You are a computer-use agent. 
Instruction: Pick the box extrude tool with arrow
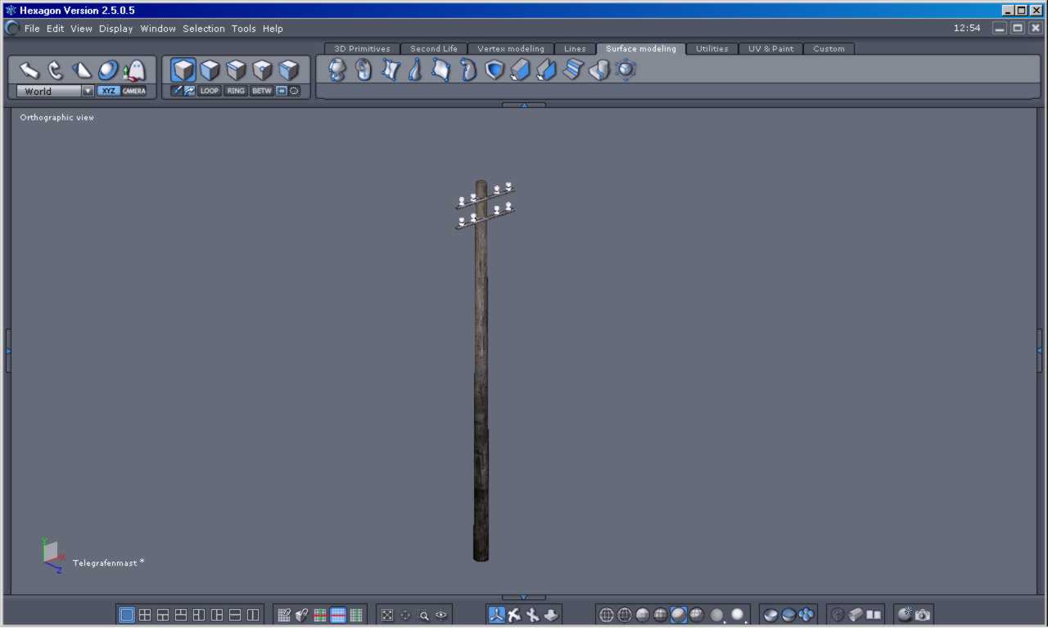(521, 70)
